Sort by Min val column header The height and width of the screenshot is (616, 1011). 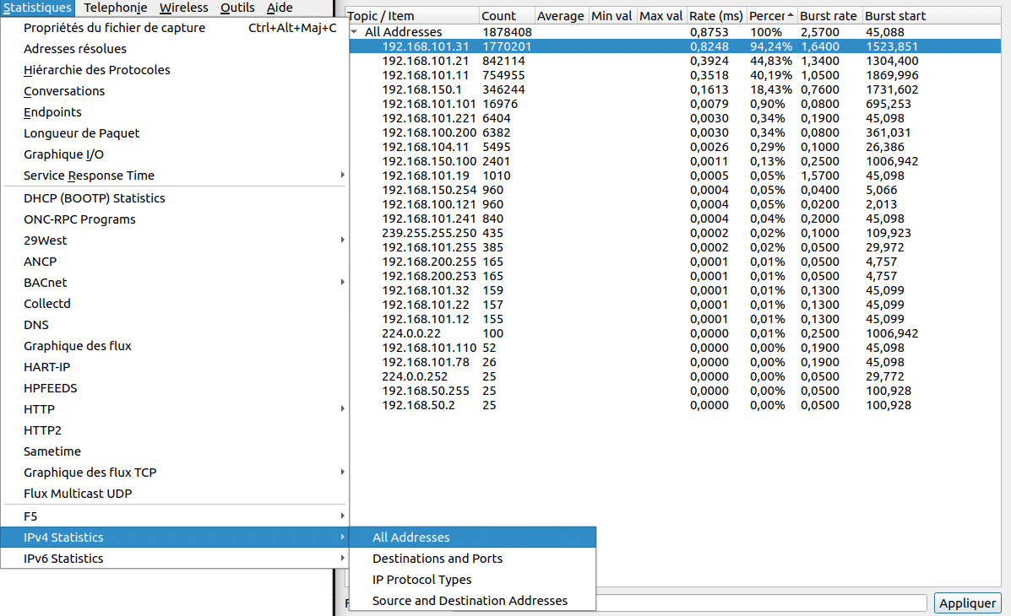(x=611, y=16)
